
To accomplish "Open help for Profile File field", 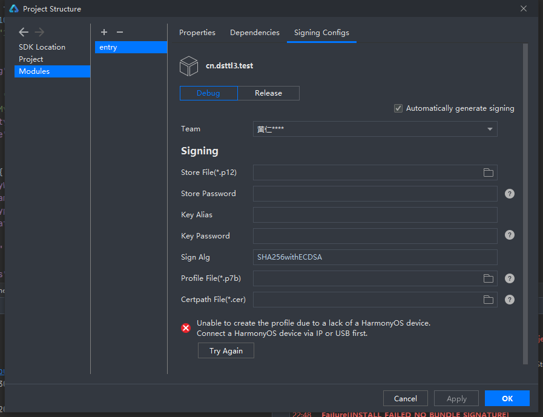I will (510, 278).
